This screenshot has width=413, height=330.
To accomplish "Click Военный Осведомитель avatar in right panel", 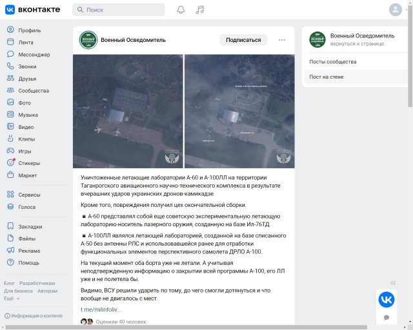I will point(317,39).
